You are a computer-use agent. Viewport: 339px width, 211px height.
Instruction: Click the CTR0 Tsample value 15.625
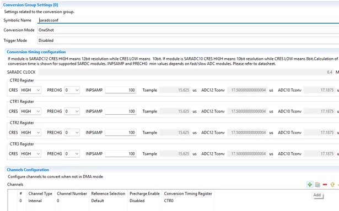[x=175, y=90]
